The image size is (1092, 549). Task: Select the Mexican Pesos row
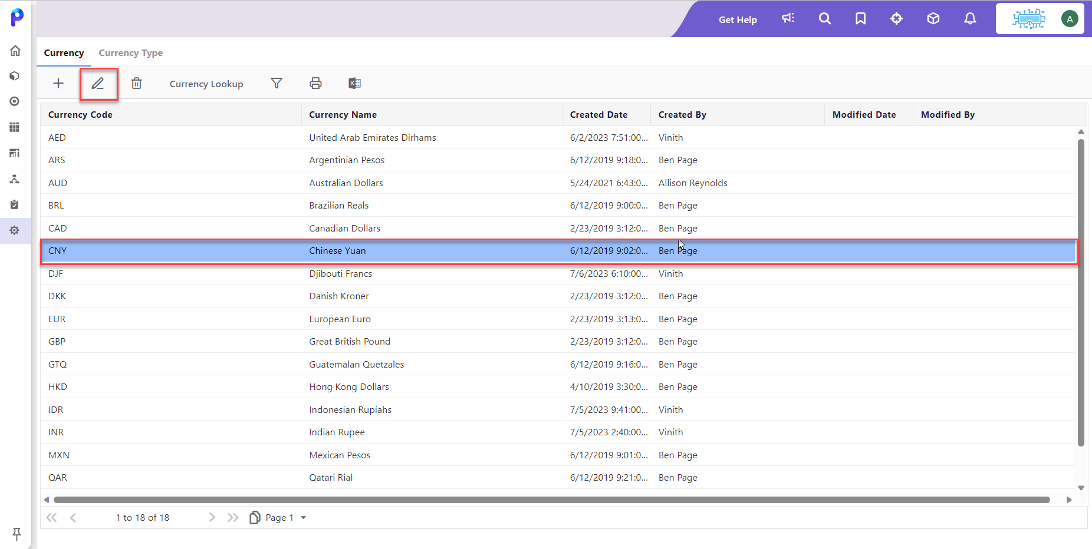tap(558, 455)
